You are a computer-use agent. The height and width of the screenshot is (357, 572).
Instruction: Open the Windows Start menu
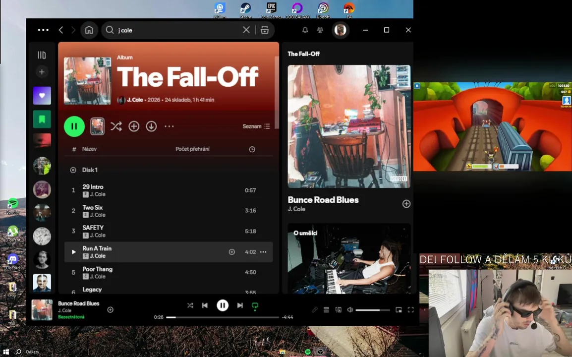tap(6, 352)
